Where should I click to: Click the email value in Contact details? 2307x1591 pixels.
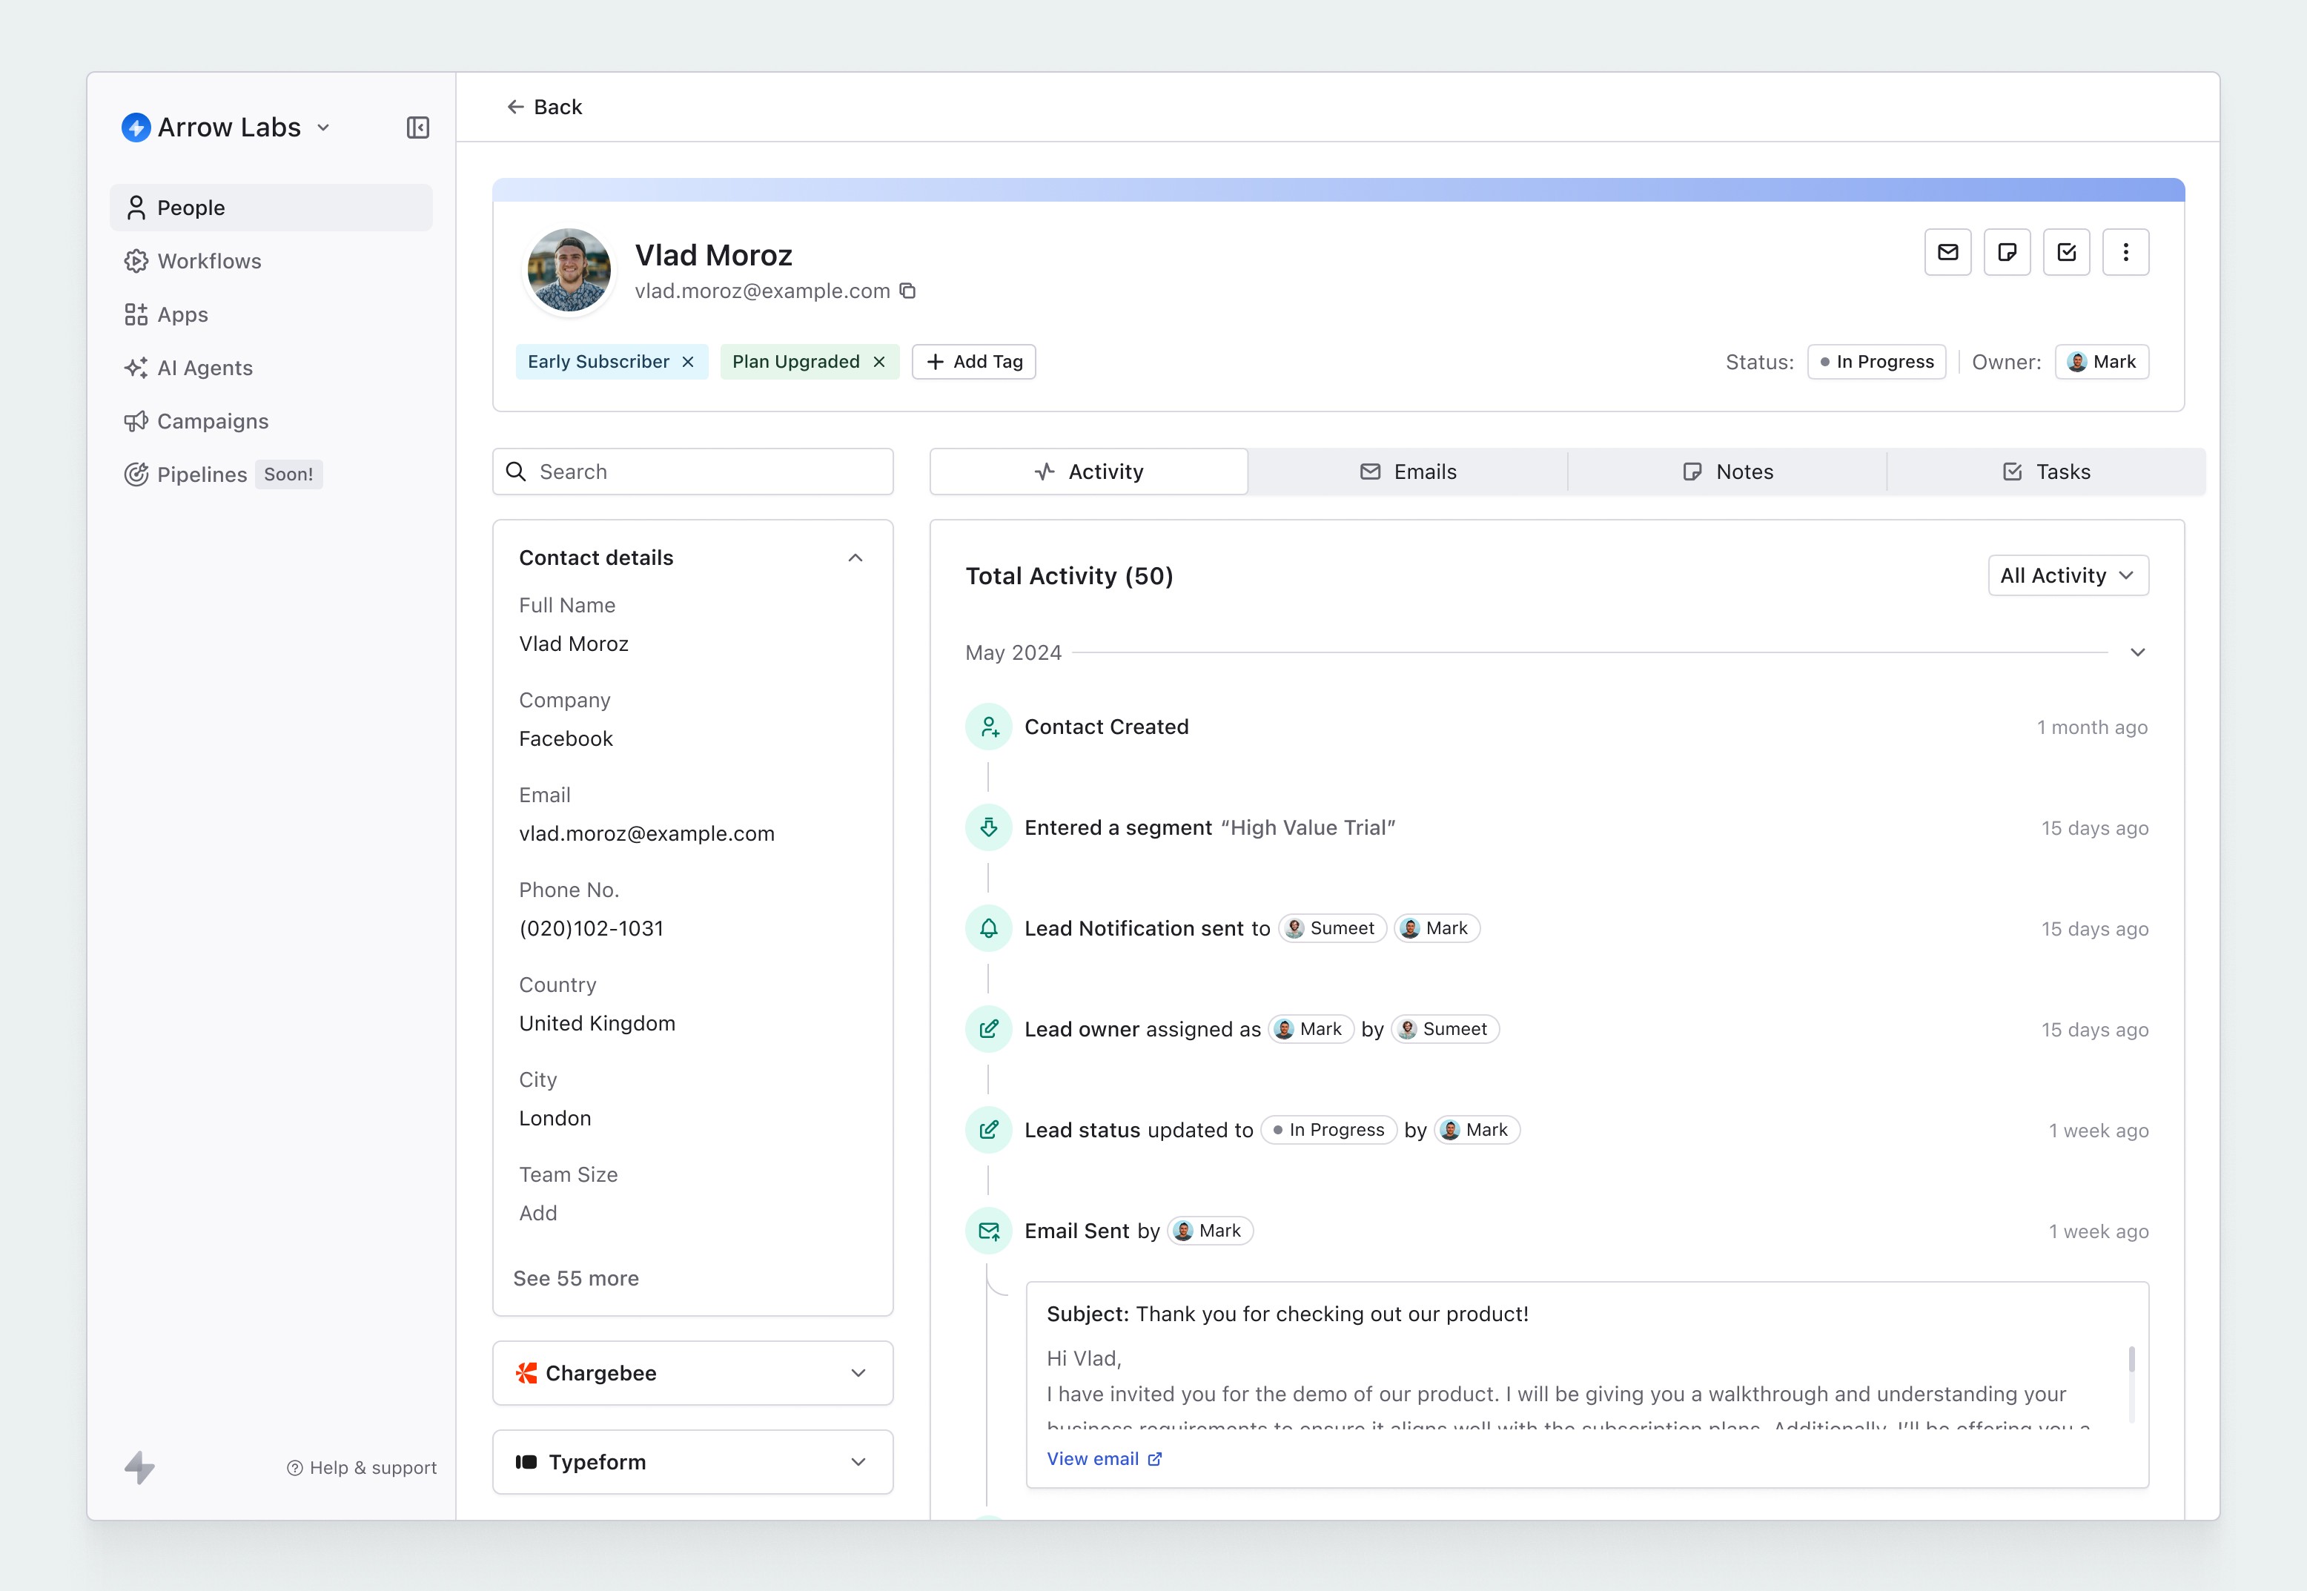tap(646, 833)
